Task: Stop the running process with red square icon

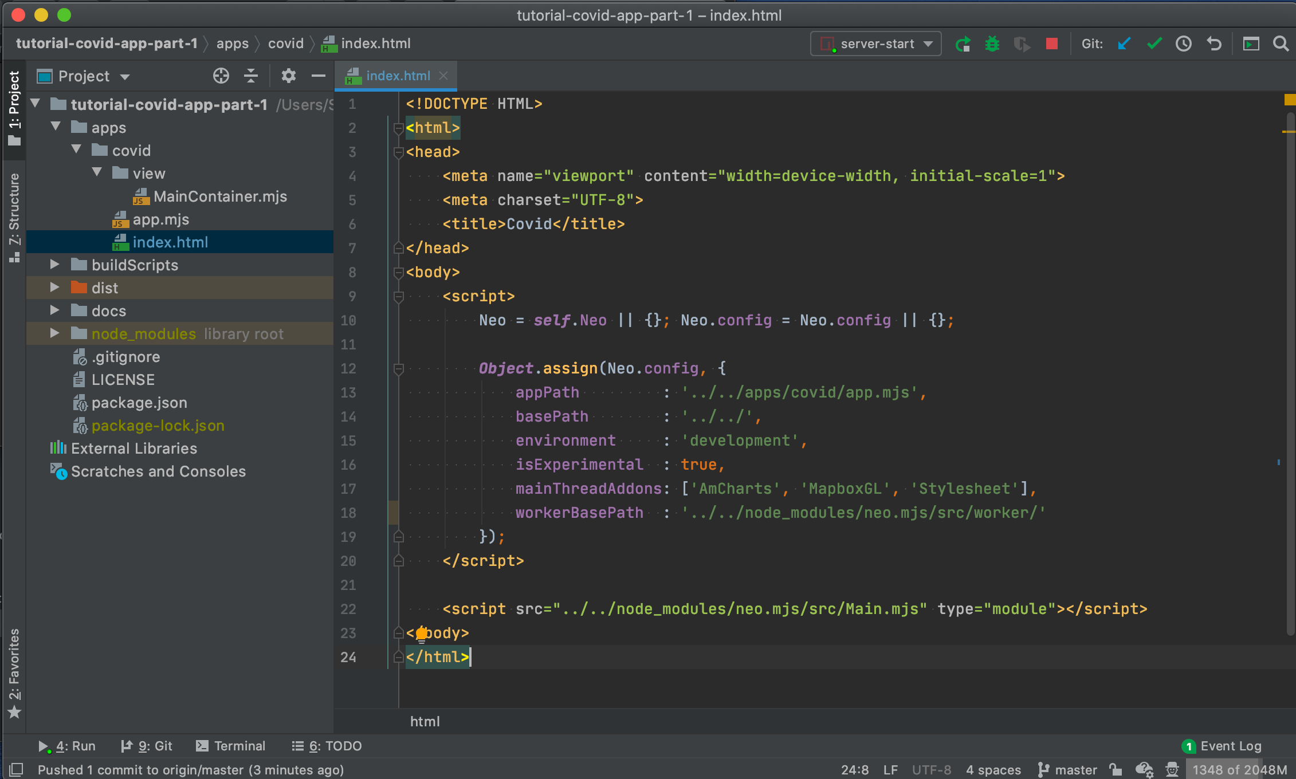Action: pos(1051,44)
